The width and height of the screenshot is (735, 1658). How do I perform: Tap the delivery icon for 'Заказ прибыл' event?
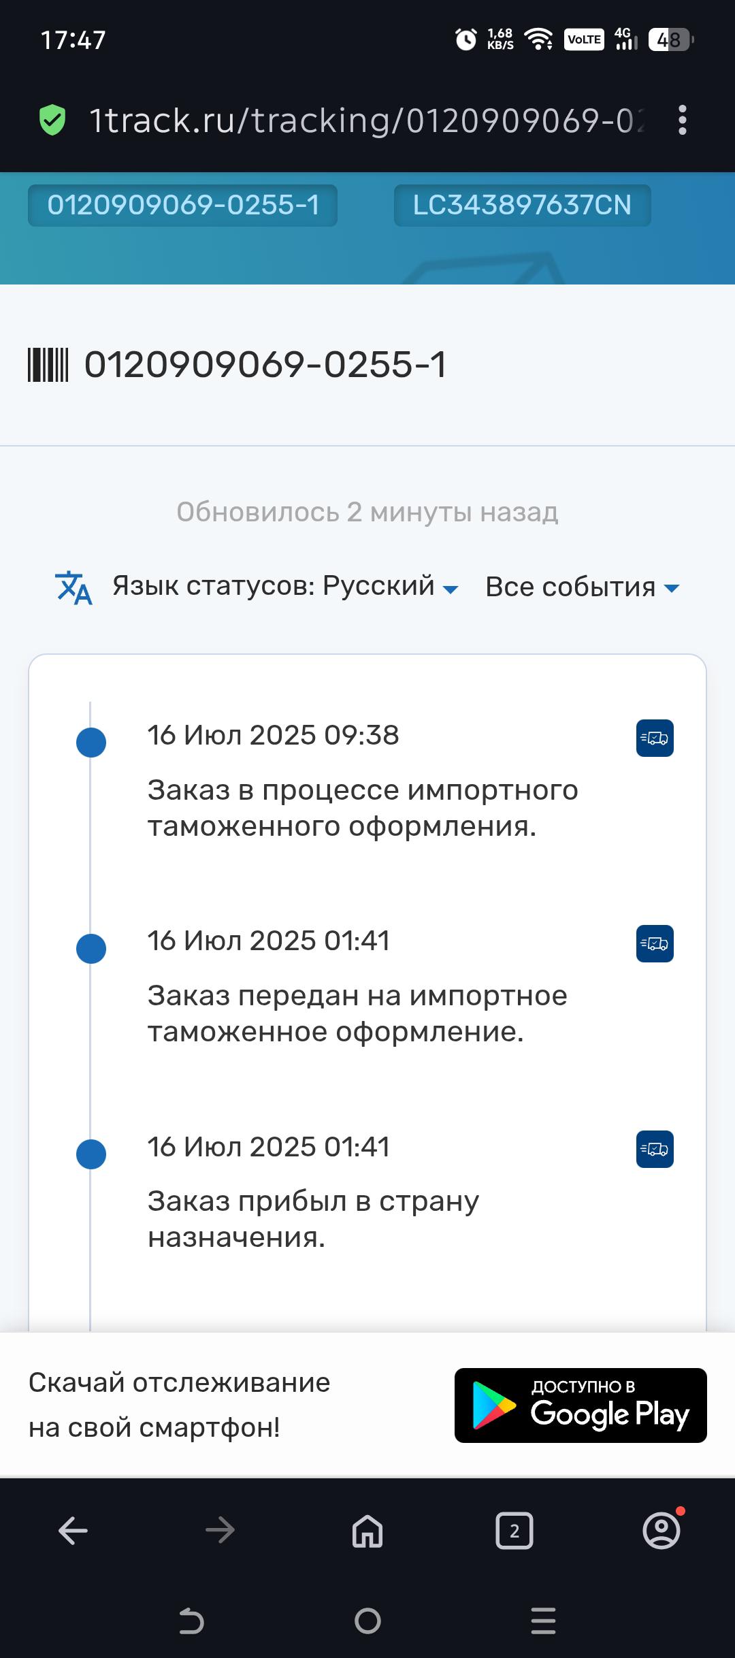655,1150
